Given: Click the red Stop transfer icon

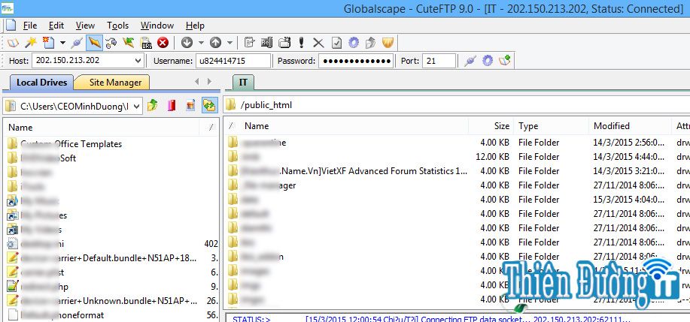Looking at the screenshot, I should [x=162, y=43].
